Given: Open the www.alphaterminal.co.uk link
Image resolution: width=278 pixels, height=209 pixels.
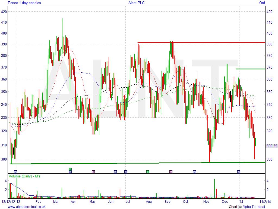Looking at the screenshot, I should [x=27, y=207].
